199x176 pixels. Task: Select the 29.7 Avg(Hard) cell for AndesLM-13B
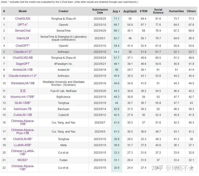(130, 70)
